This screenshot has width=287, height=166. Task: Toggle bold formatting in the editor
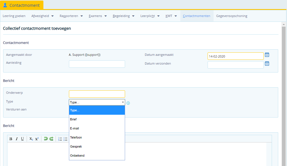[11, 139]
